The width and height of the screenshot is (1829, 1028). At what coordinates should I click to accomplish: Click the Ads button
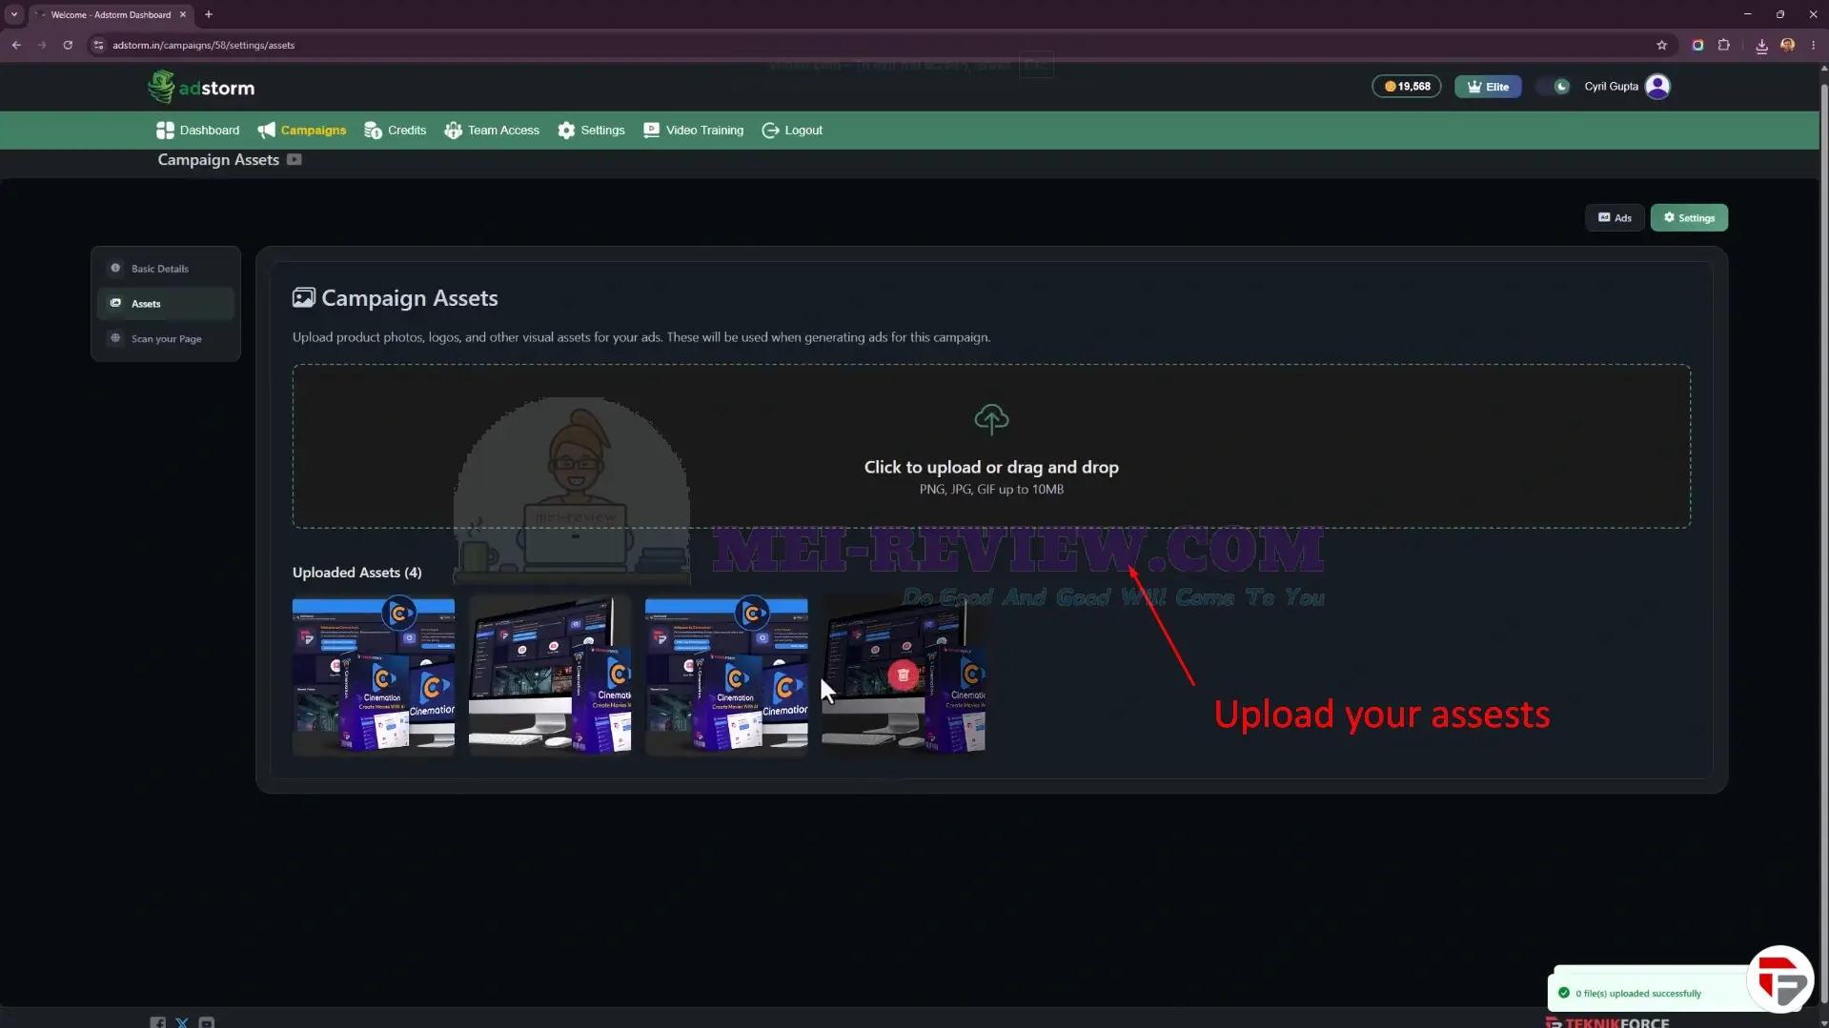(x=1615, y=218)
